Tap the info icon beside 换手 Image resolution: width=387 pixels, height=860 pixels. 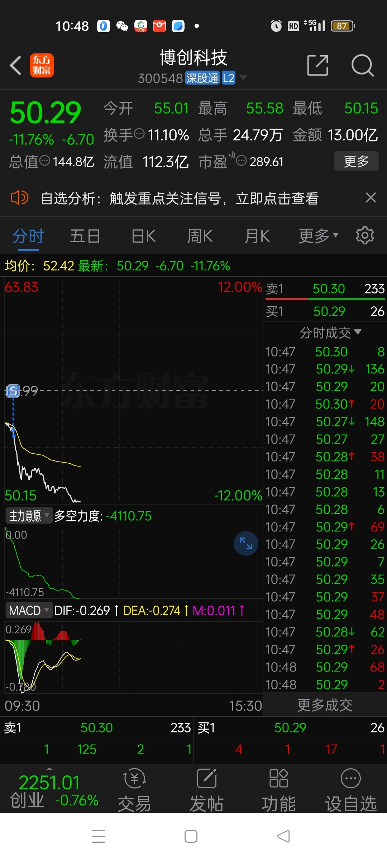pyautogui.click(x=139, y=134)
